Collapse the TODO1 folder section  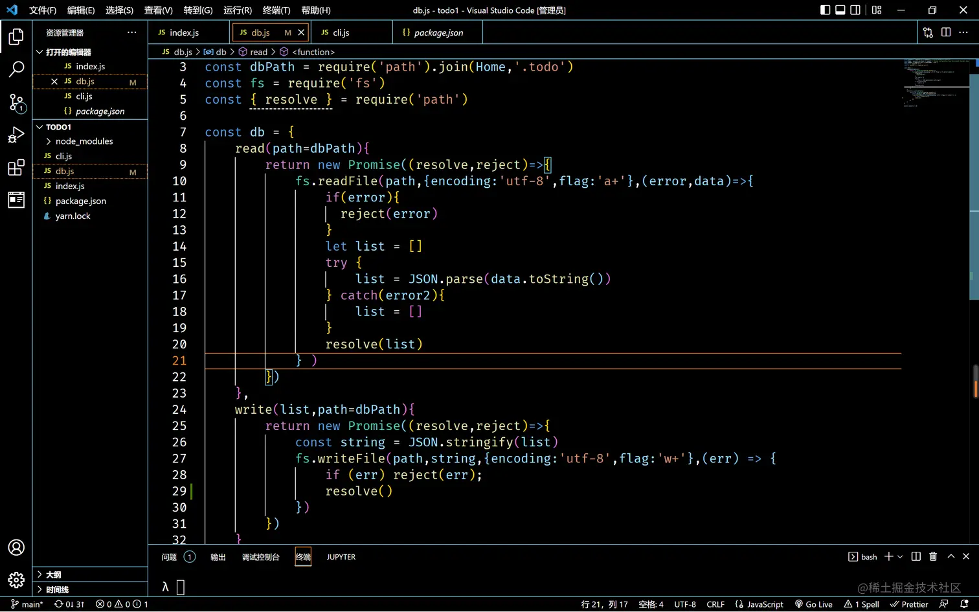pos(90,127)
